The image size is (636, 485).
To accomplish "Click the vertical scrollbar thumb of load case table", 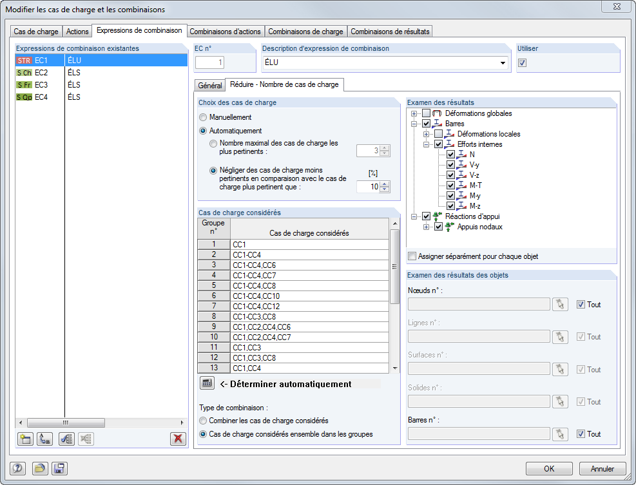I will (x=394, y=267).
